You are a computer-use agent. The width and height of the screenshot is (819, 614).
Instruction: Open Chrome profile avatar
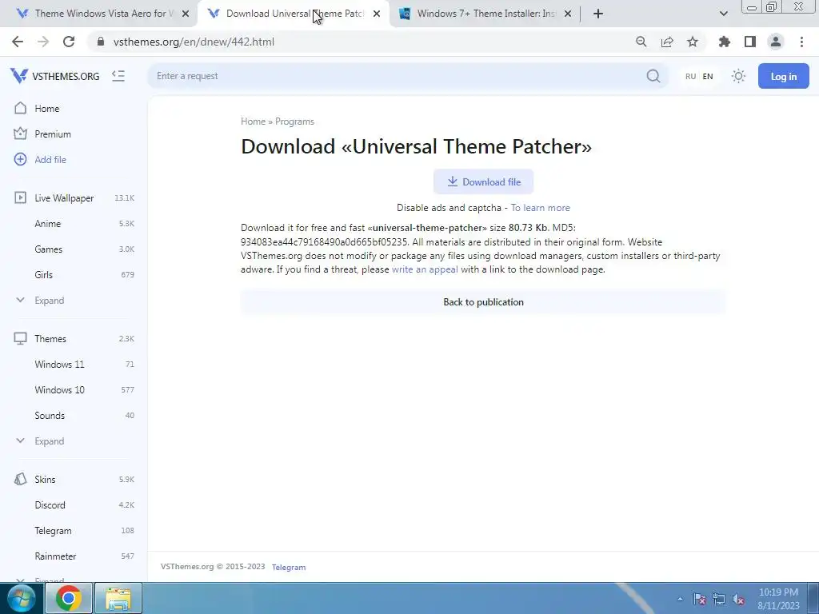point(776,42)
